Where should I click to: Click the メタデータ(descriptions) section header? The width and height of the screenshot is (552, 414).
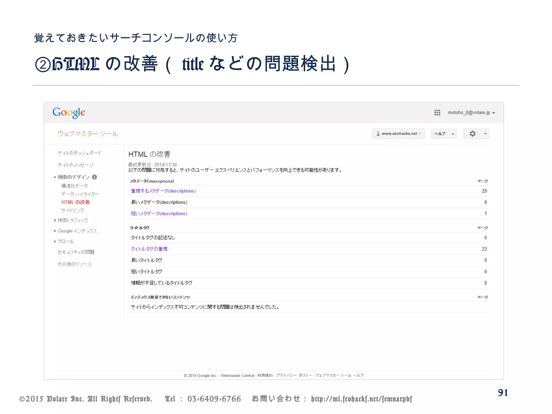[x=152, y=181]
